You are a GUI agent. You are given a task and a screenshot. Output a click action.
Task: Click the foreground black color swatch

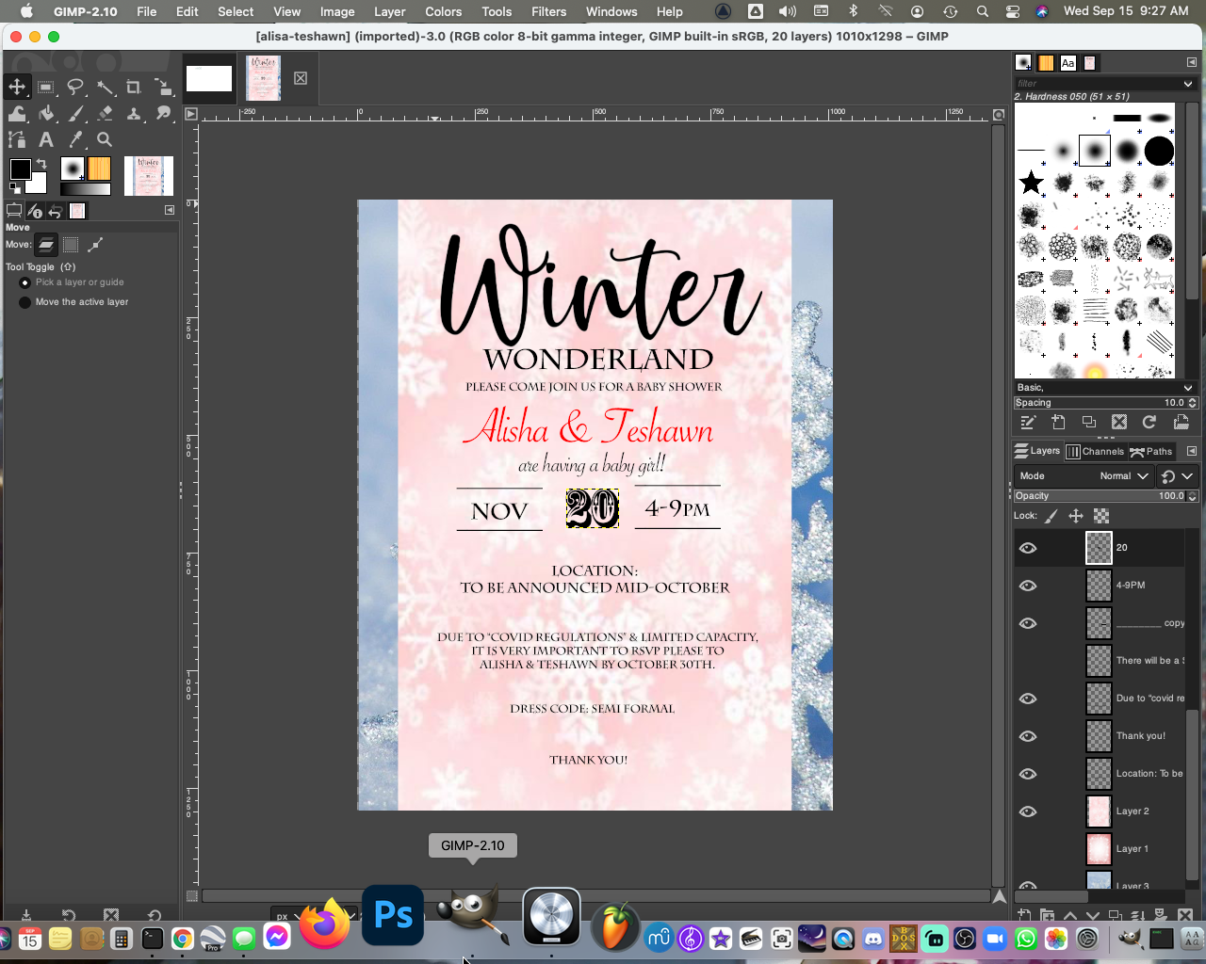(19, 169)
